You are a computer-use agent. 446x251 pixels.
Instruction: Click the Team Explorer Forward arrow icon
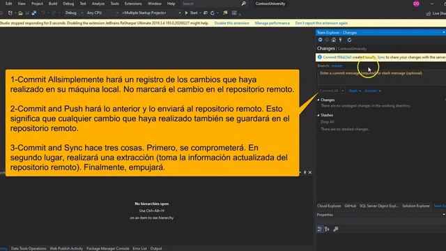coord(327,40)
